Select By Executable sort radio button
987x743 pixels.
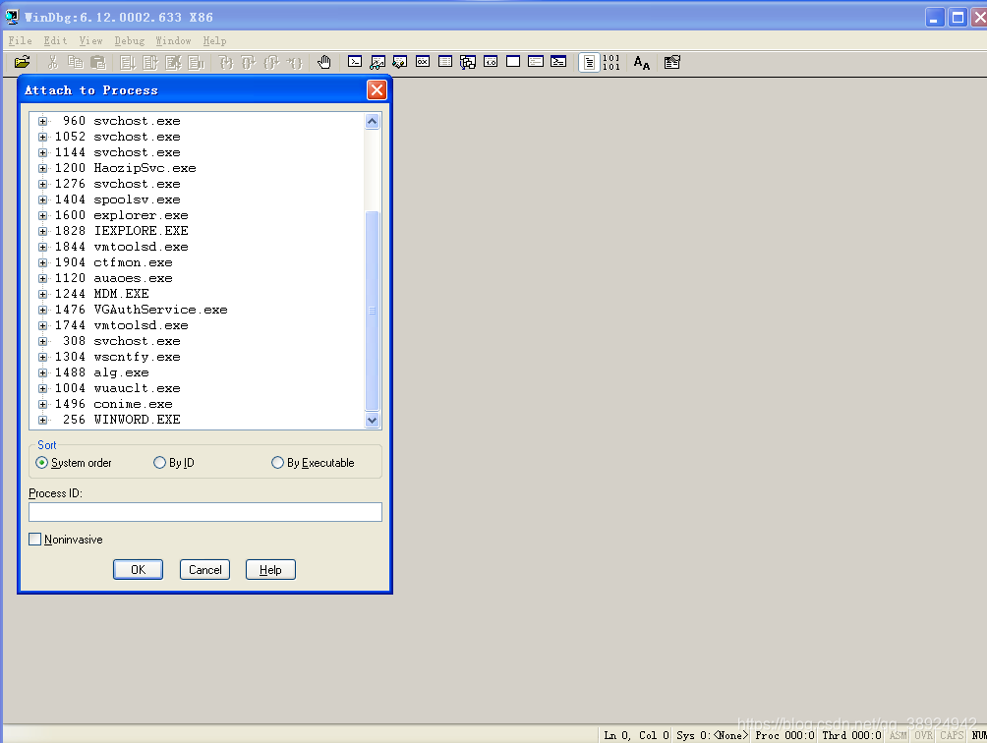pos(277,462)
